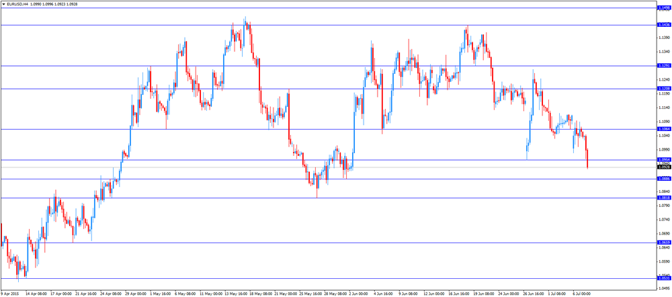
Task: Click the 17 Apr 00:00 time label
Action: (x=60, y=294)
